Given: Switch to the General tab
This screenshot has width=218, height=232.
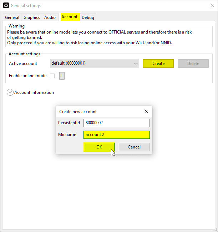Looking at the screenshot, I should pyautogui.click(x=12, y=17).
